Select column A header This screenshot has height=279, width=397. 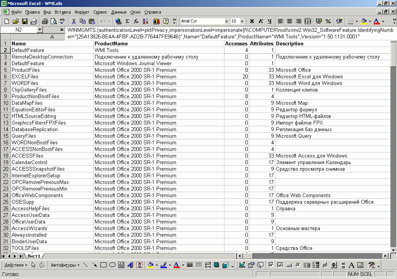52,37
